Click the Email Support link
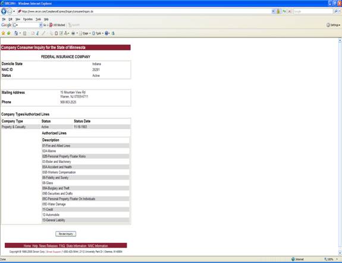 54,252
